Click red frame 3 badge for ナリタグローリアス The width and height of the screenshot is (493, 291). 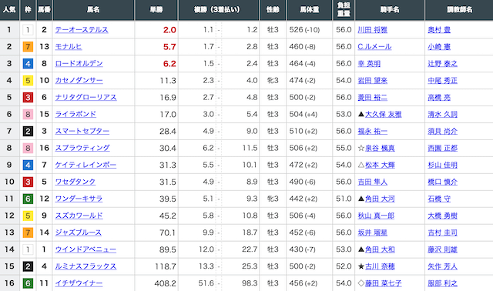pos(28,98)
